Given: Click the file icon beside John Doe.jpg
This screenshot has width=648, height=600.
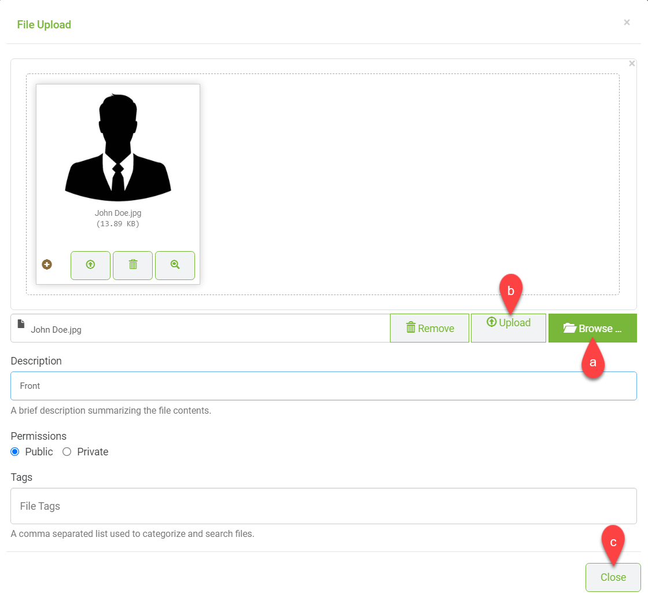Looking at the screenshot, I should [21, 324].
